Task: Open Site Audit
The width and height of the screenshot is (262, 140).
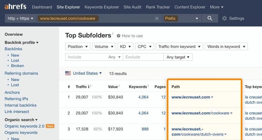Action: click(132, 7)
